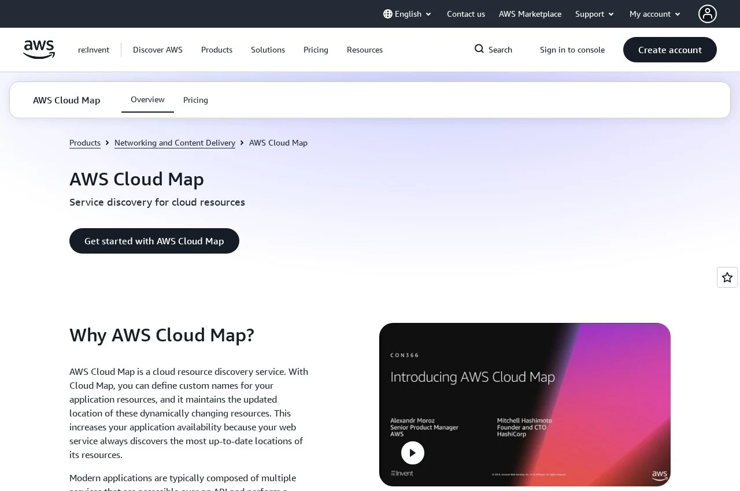This screenshot has height=491, width=740.
Task: Click Get started with AWS Cloud Map
Action: pyautogui.click(x=154, y=241)
